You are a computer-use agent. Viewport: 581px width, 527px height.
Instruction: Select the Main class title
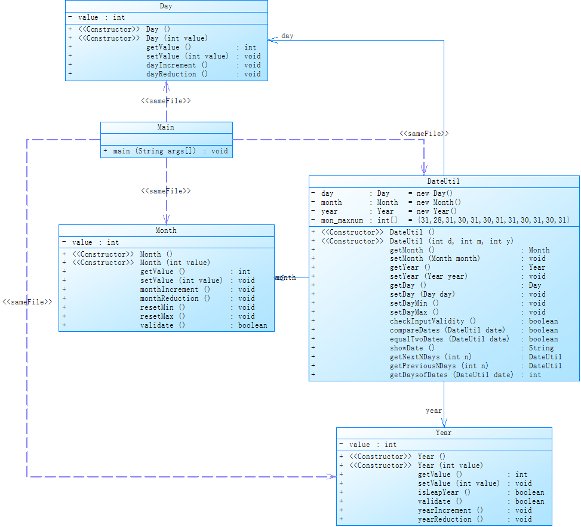pyautogui.click(x=165, y=127)
